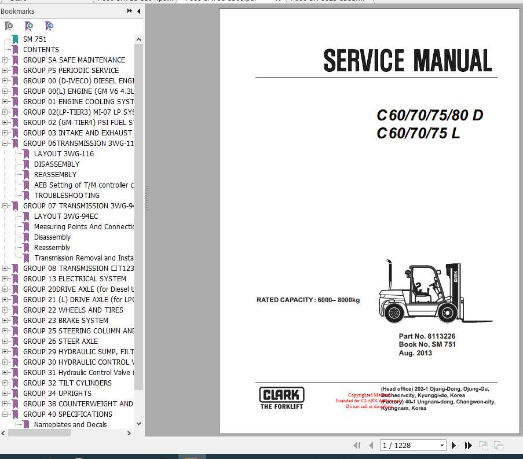
Task: Select GROUP 00(L) ENGINE GM V6 bookmark
Action: (78, 91)
